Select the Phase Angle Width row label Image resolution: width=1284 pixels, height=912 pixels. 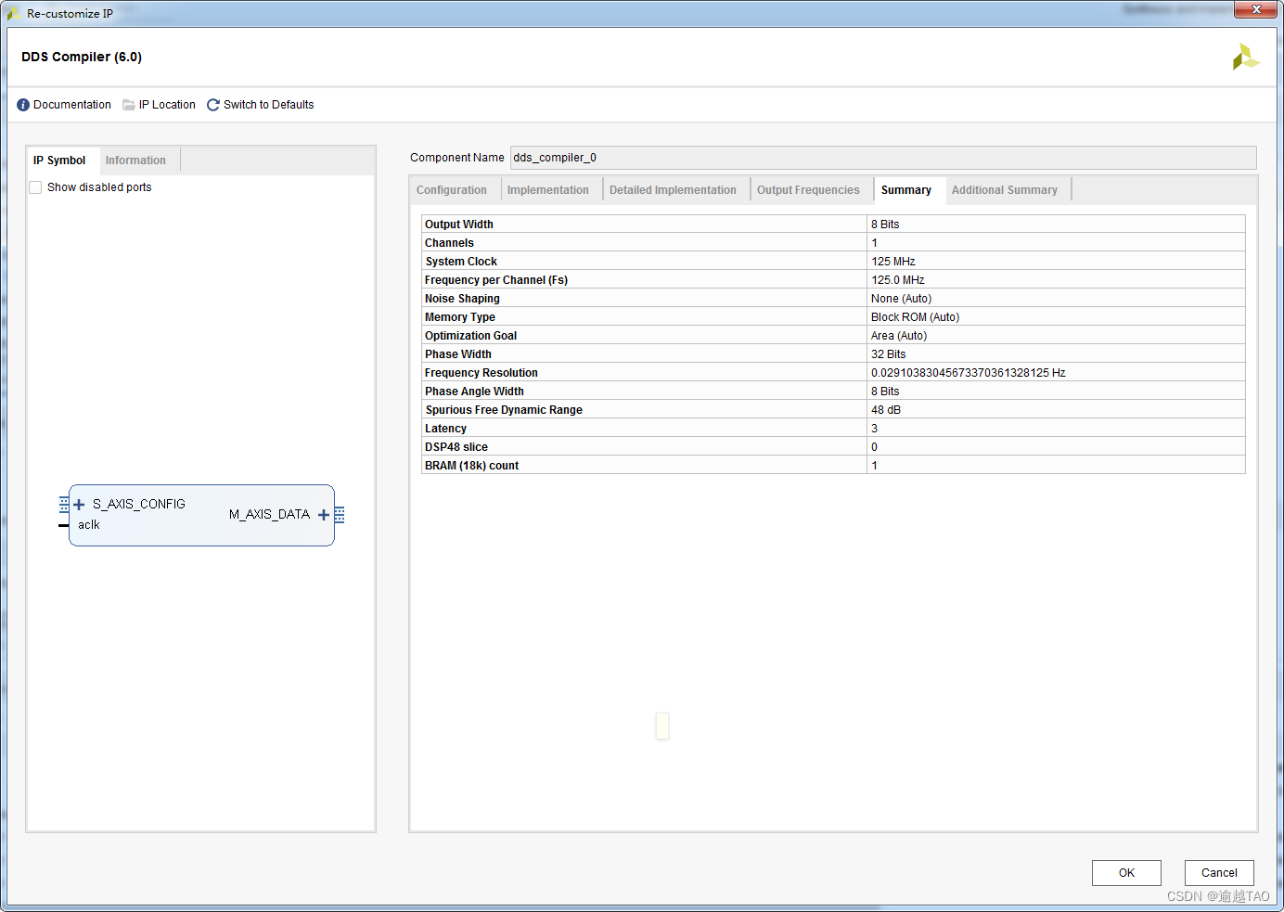(474, 392)
